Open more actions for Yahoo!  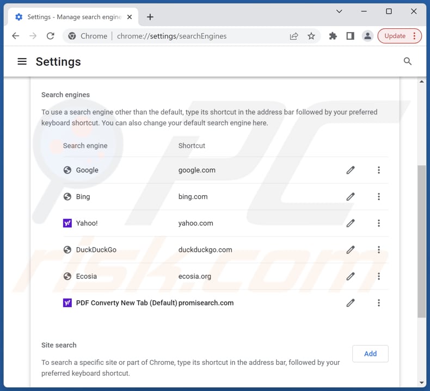[x=379, y=224]
